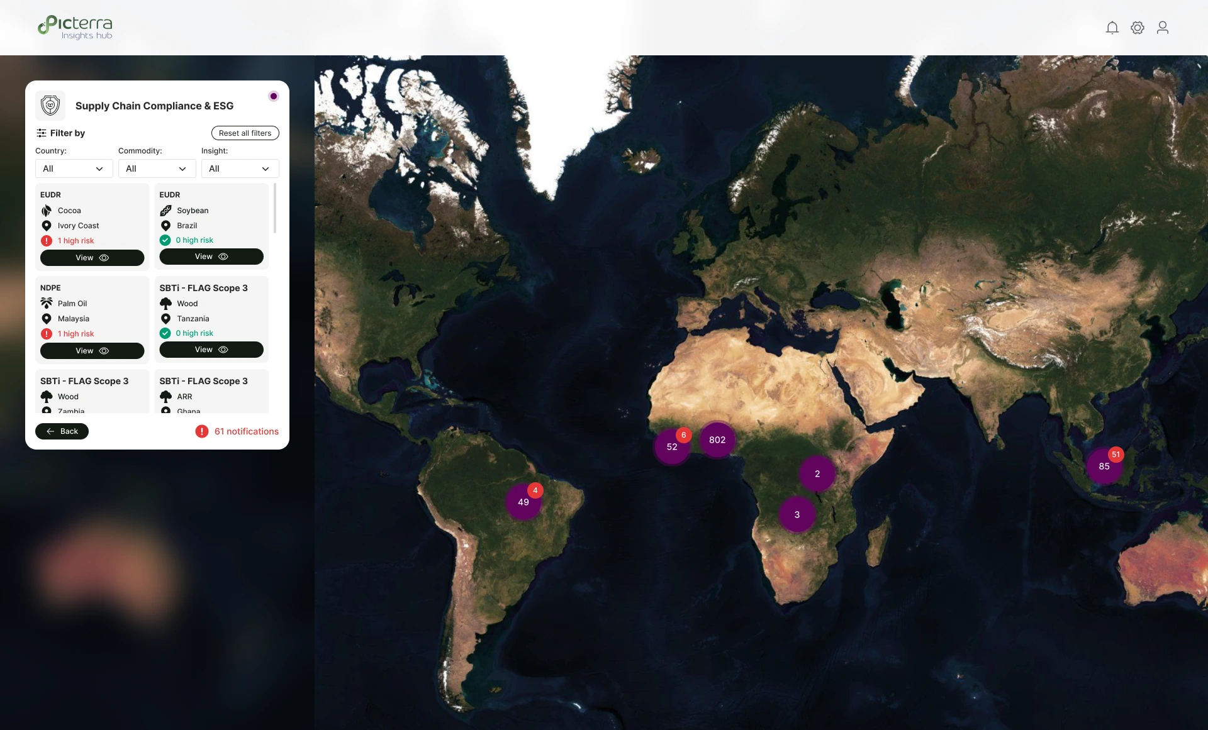Open the settings gear icon

coord(1137,28)
